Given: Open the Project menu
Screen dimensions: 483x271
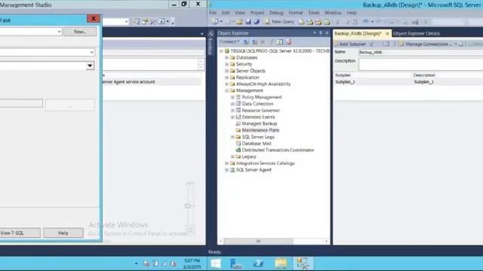Looking at the screenshot, I should pyautogui.click(x=257, y=13).
